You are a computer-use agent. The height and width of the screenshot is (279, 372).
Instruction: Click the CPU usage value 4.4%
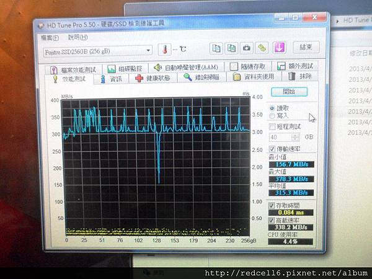coord(290,242)
